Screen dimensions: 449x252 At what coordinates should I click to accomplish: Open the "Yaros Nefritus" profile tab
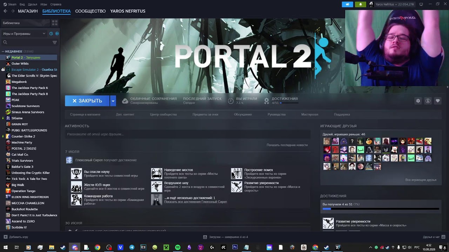click(128, 11)
